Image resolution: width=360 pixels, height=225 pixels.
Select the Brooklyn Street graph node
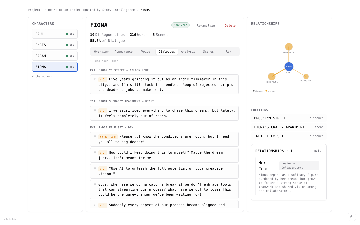tap(289, 47)
